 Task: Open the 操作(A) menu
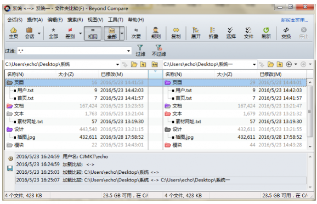(x=35, y=20)
